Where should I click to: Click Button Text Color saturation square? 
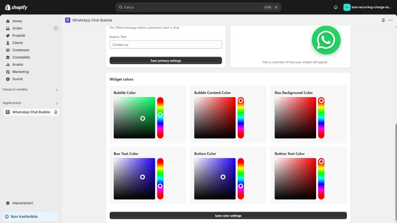[x=295, y=179]
